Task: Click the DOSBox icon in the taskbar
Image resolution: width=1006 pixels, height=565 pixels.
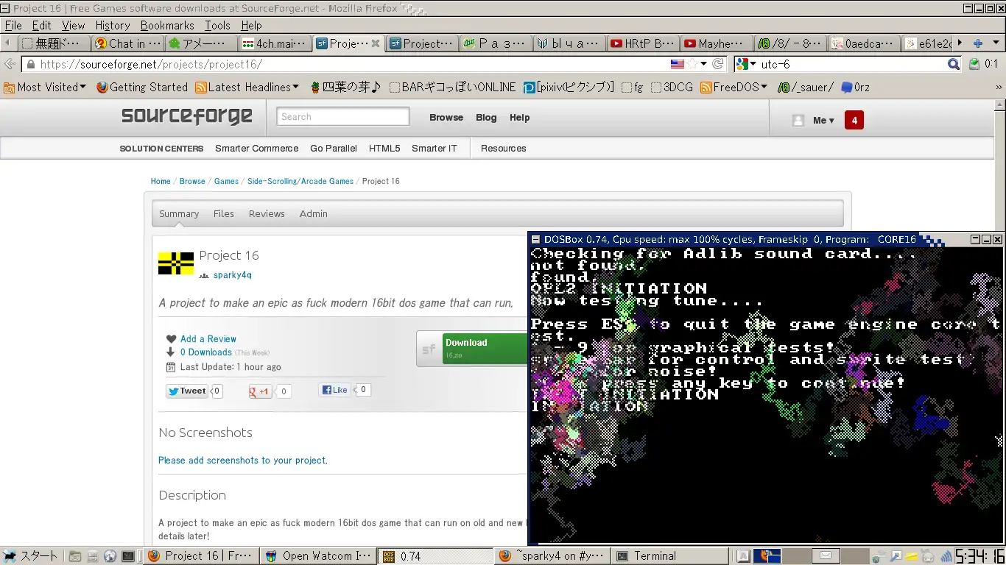Action: [390, 556]
